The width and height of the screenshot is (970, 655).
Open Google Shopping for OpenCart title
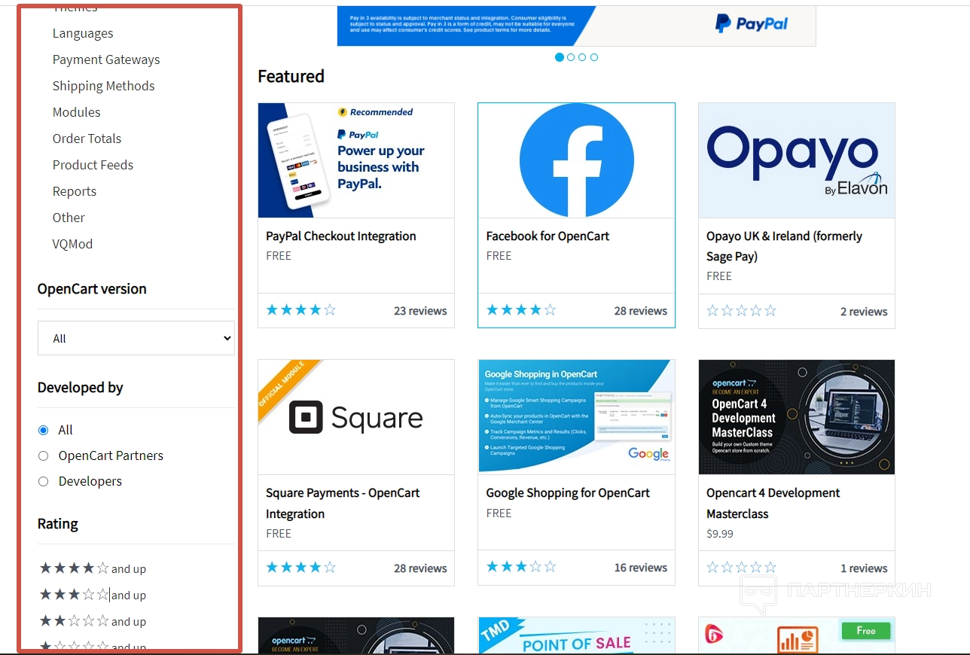click(568, 492)
